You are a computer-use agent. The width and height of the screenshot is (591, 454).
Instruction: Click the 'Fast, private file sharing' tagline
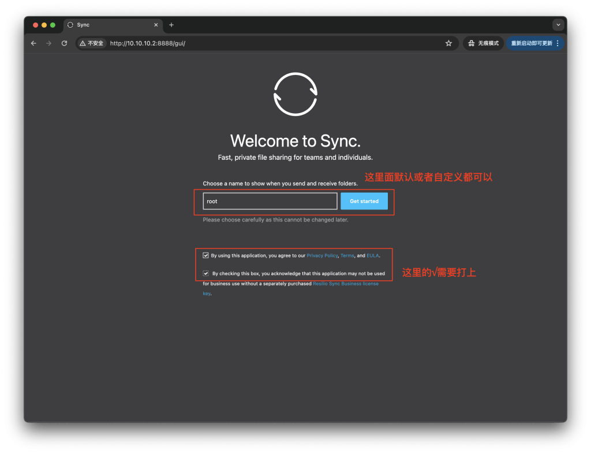tap(295, 157)
